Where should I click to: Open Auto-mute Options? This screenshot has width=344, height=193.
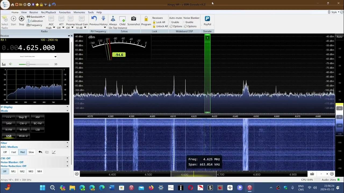(x=176, y=26)
